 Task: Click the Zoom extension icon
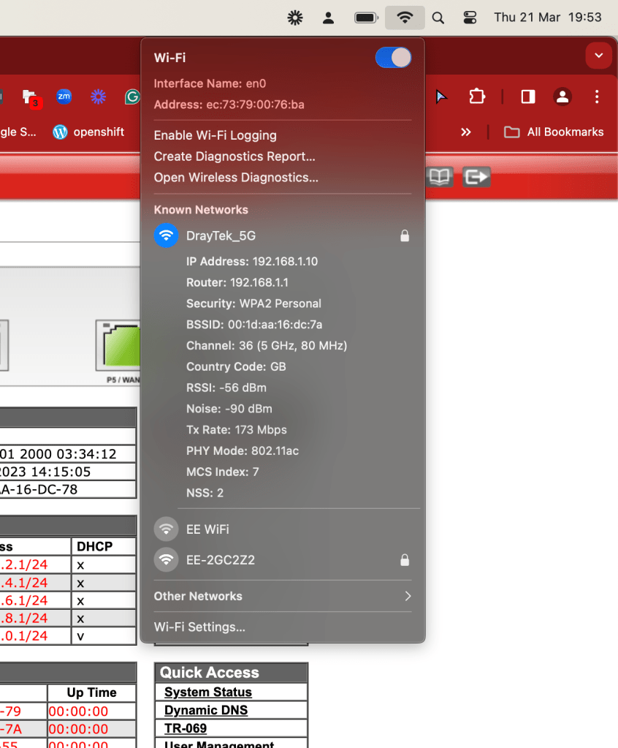pyautogui.click(x=64, y=97)
